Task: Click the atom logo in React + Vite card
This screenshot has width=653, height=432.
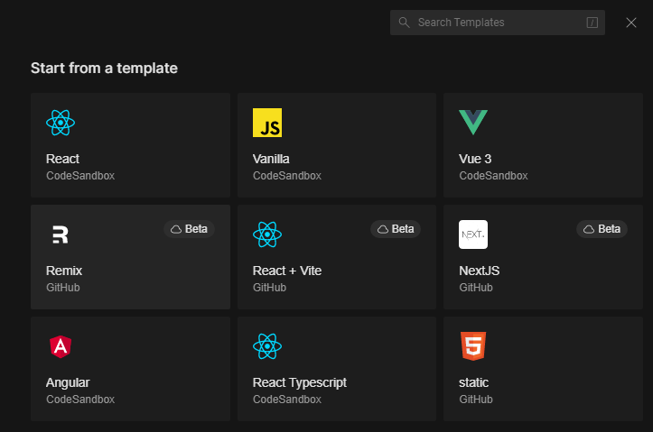Action: 267,234
